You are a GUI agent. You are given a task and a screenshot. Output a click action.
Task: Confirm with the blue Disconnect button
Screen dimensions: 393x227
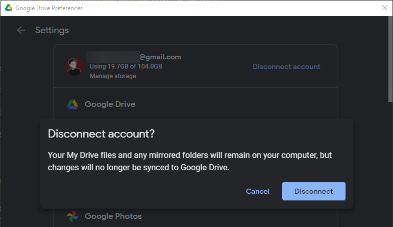[313, 191]
